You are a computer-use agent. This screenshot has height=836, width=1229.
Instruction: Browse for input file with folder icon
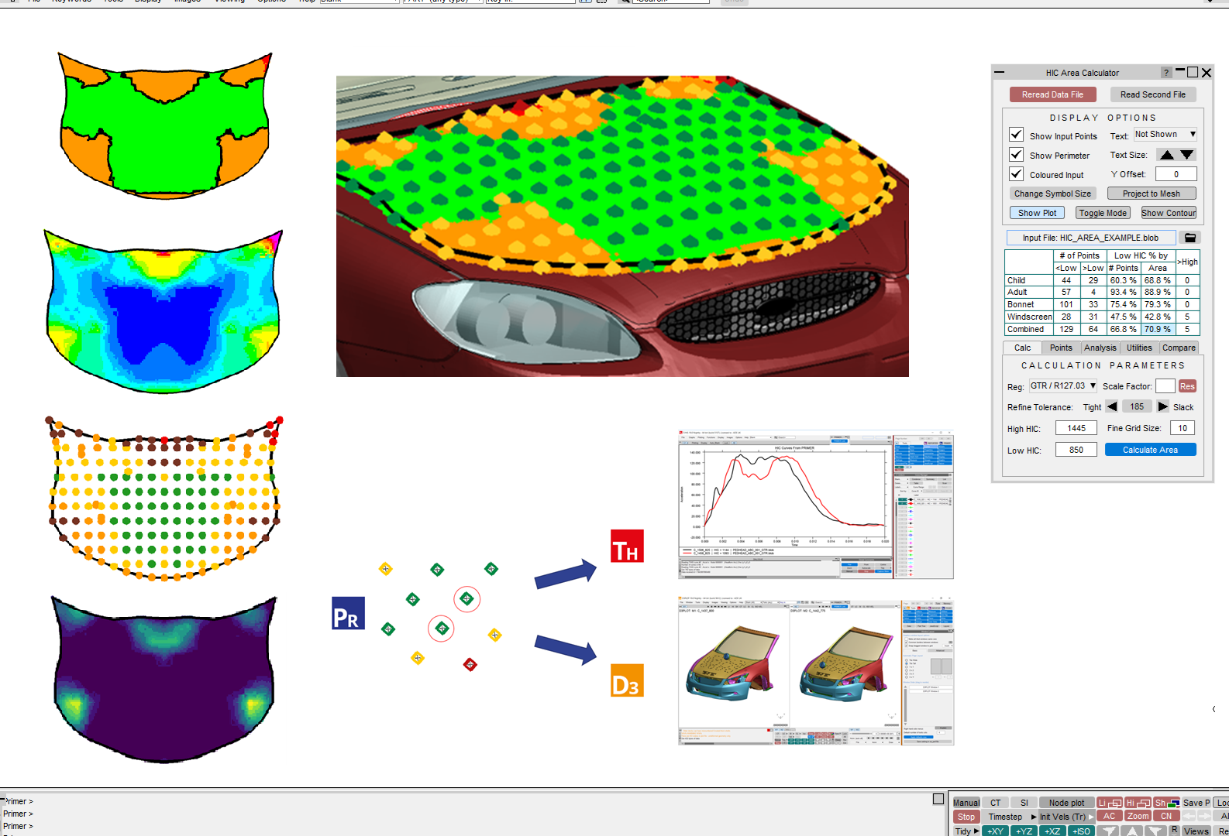tap(1190, 238)
